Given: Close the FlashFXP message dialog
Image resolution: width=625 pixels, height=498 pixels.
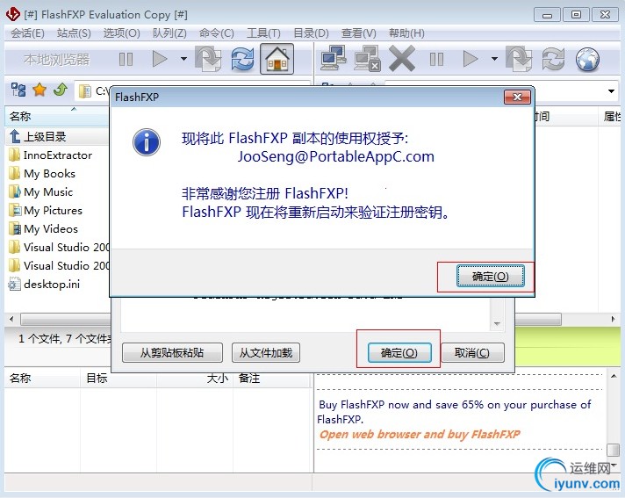Looking at the screenshot, I should click(x=517, y=97).
